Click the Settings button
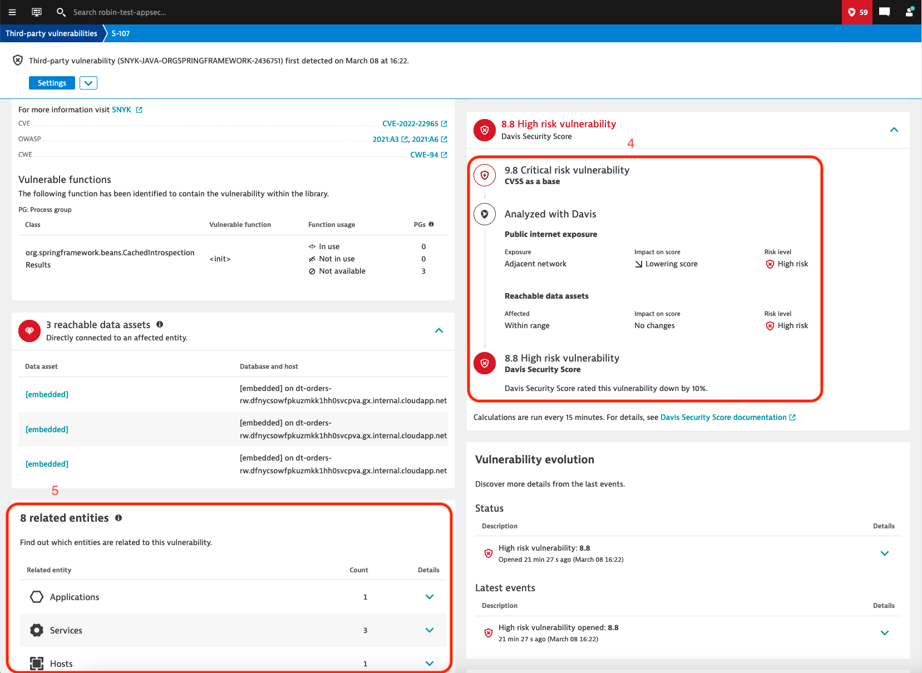 [x=52, y=83]
